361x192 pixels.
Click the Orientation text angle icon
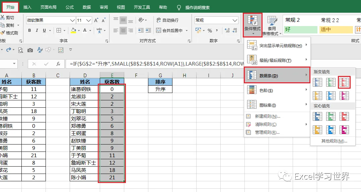coord(141,20)
